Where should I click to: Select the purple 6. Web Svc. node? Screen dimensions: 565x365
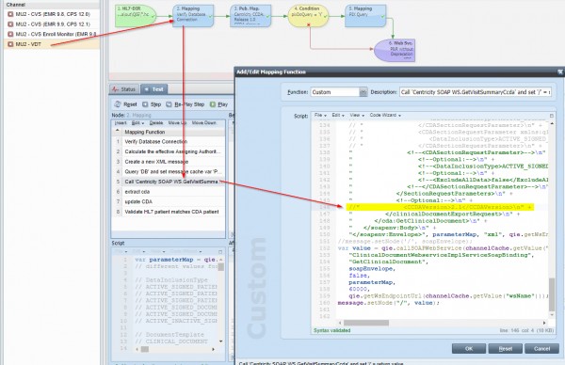pos(395,51)
